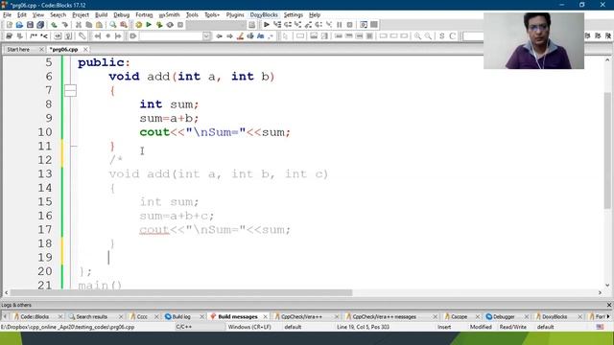This screenshot has height=345, width=614.
Task: Click the Copy icon
Action: tap(89, 25)
